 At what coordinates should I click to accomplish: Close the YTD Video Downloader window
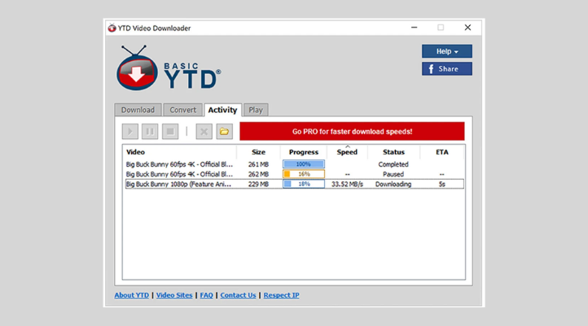(x=467, y=28)
